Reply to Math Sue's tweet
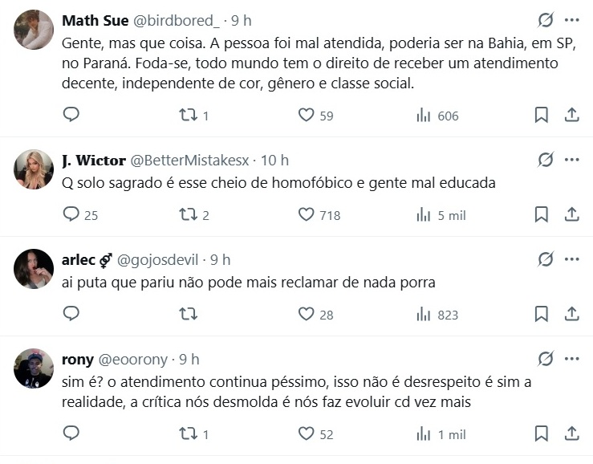The height and width of the screenshot is (464, 593). [x=71, y=115]
